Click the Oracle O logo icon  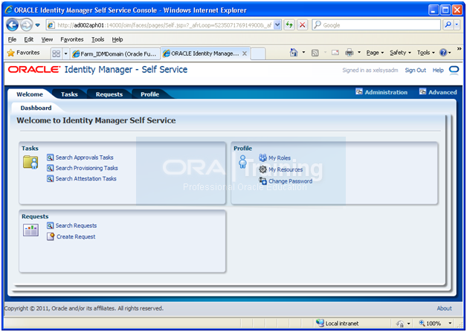click(x=454, y=71)
